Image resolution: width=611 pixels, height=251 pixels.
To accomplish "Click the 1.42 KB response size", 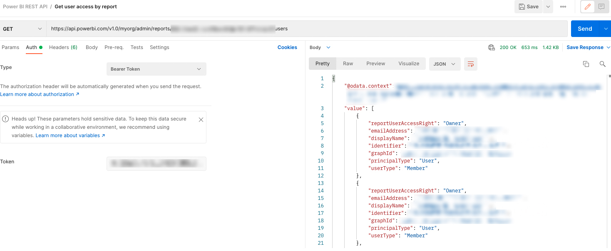I will (551, 47).
